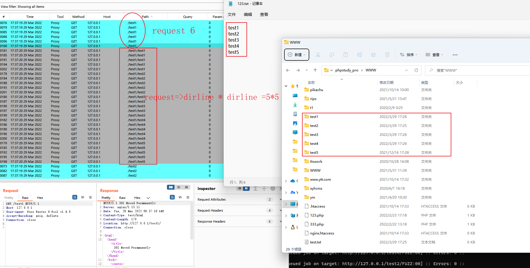This screenshot has width=530, height=268.
Task: Click the Delete trash icon in the Explorer toolbar
Action: tap(387, 55)
